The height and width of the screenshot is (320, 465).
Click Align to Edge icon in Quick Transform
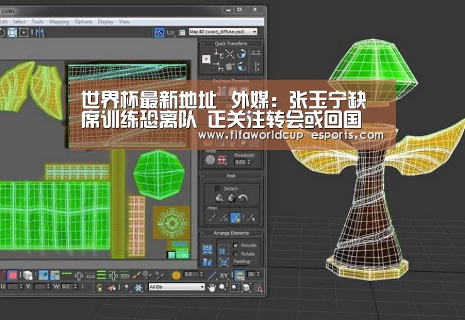point(230,67)
